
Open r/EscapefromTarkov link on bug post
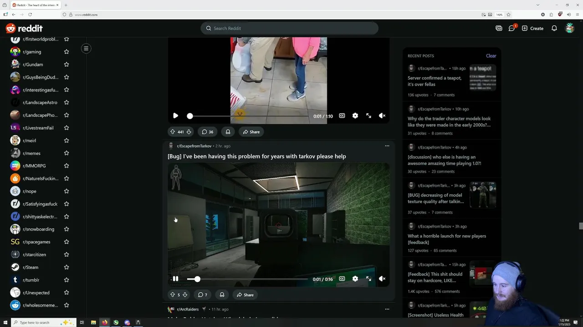pos(194,146)
